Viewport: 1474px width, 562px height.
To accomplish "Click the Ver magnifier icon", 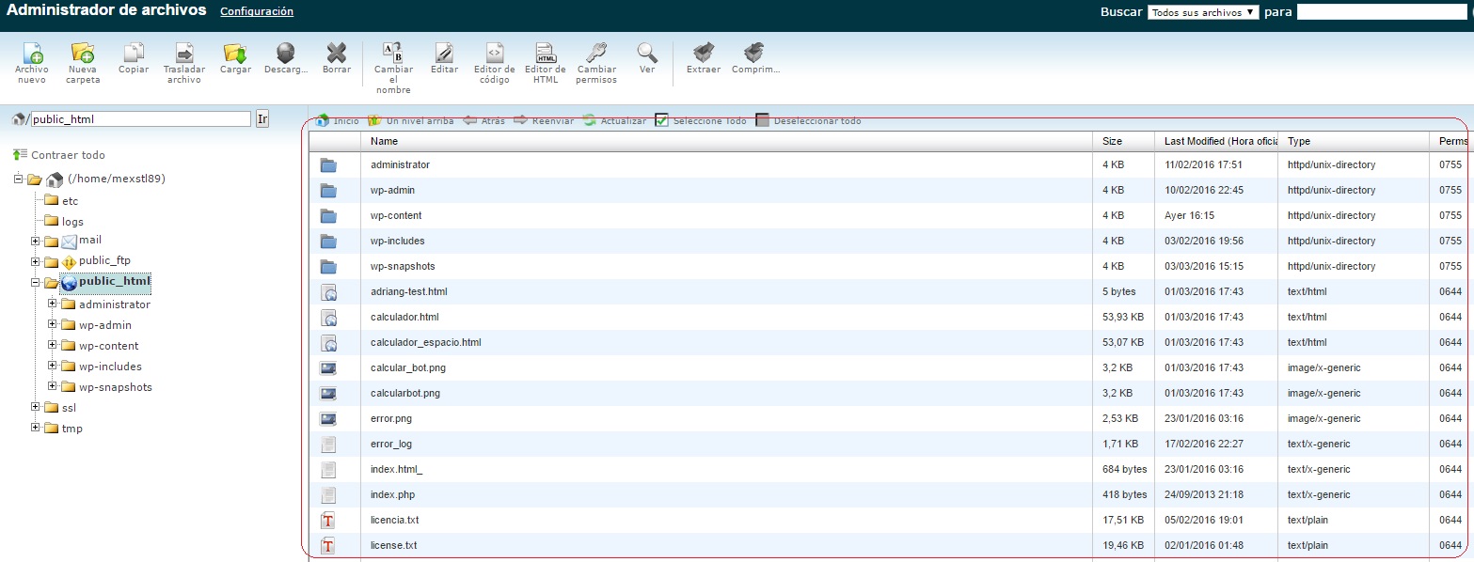I will click(647, 53).
